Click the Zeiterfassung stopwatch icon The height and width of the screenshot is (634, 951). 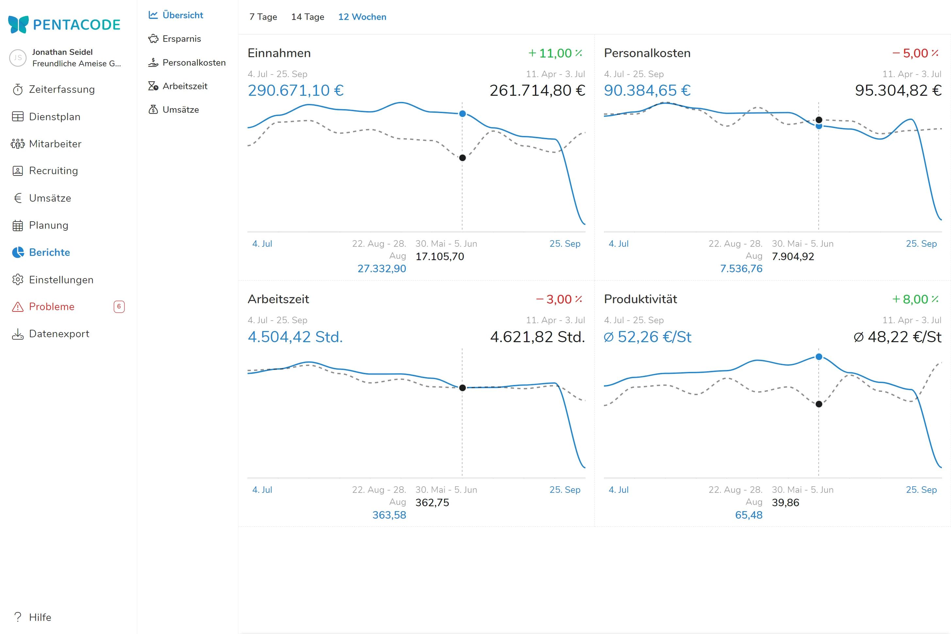pos(18,89)
